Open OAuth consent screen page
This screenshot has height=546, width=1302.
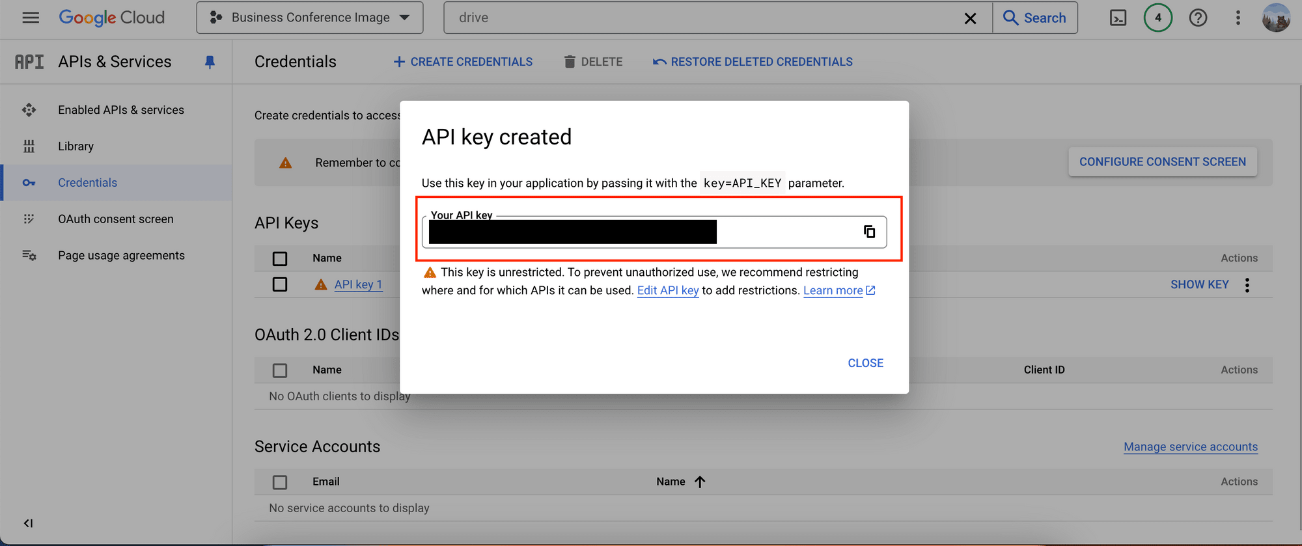(116, 219)
